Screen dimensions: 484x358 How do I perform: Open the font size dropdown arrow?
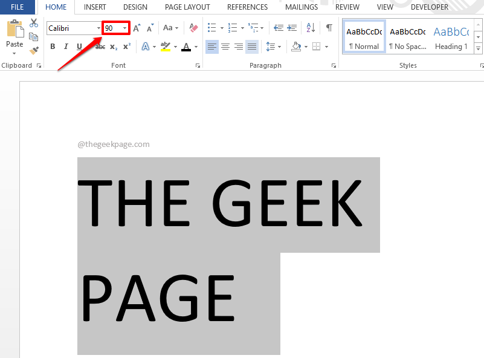point(125,28)
